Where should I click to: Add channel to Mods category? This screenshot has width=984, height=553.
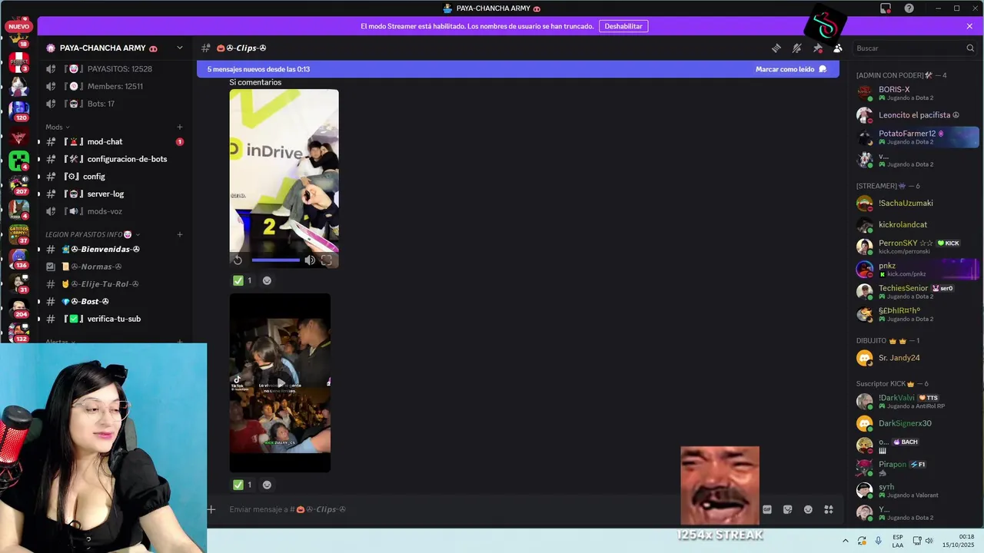(x=180, y=127)
